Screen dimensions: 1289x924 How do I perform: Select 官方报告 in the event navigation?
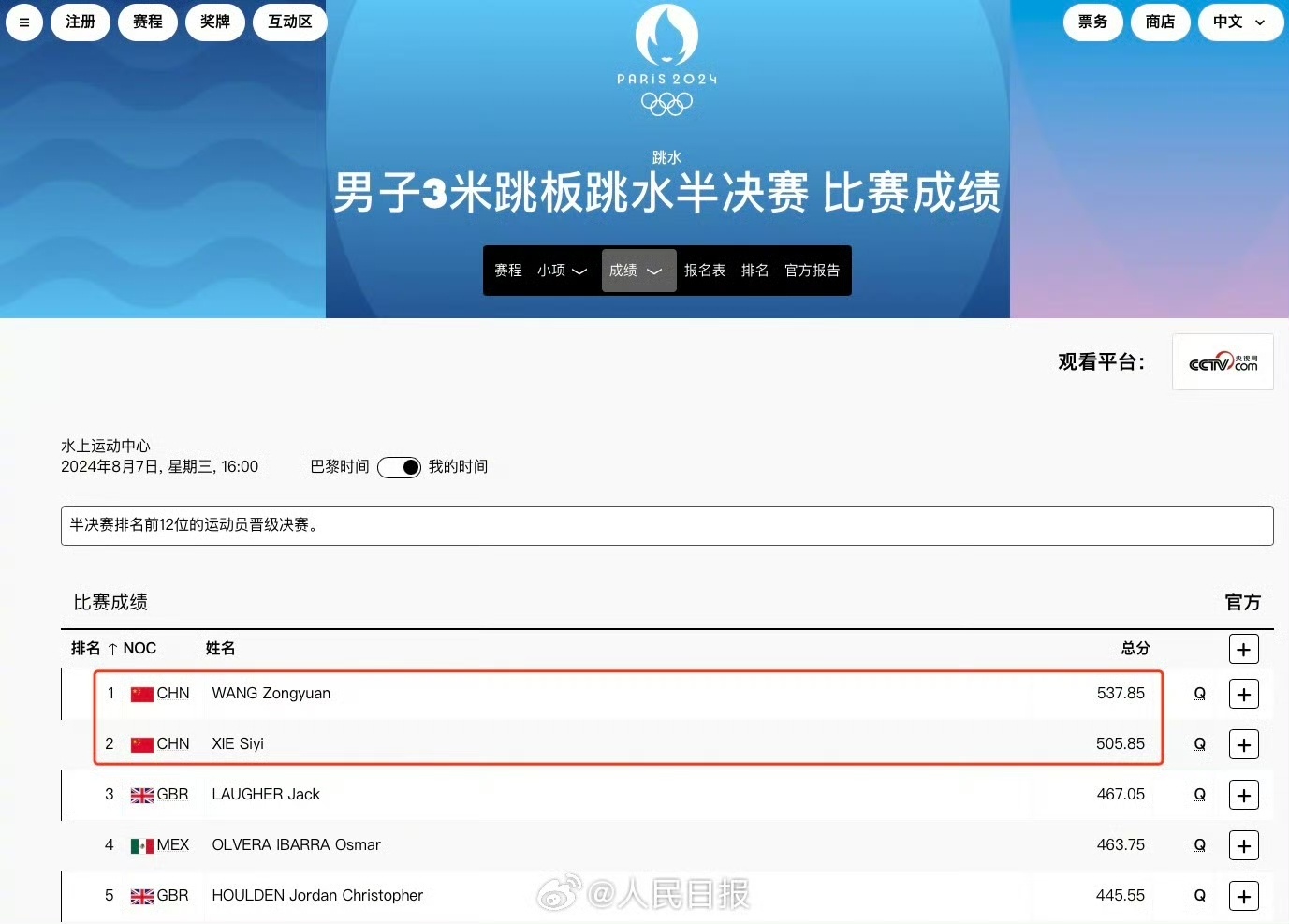pos(812,270)
